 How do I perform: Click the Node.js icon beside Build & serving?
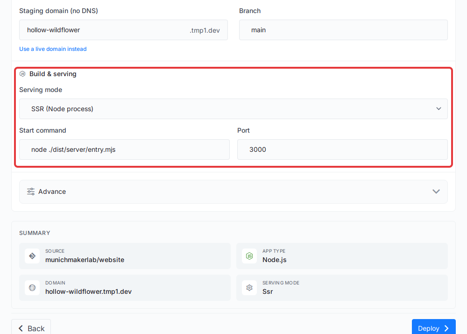(22, 74)
